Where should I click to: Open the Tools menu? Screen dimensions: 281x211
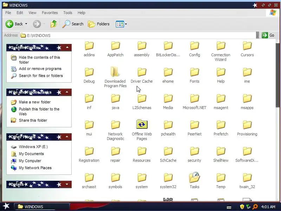click(68, 13)
